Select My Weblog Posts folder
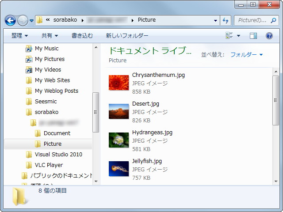This screenshot has width=283, height=212. pos(57,91)
